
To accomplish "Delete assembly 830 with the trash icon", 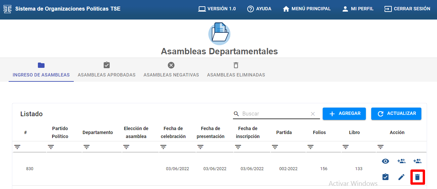I will 417,177.
